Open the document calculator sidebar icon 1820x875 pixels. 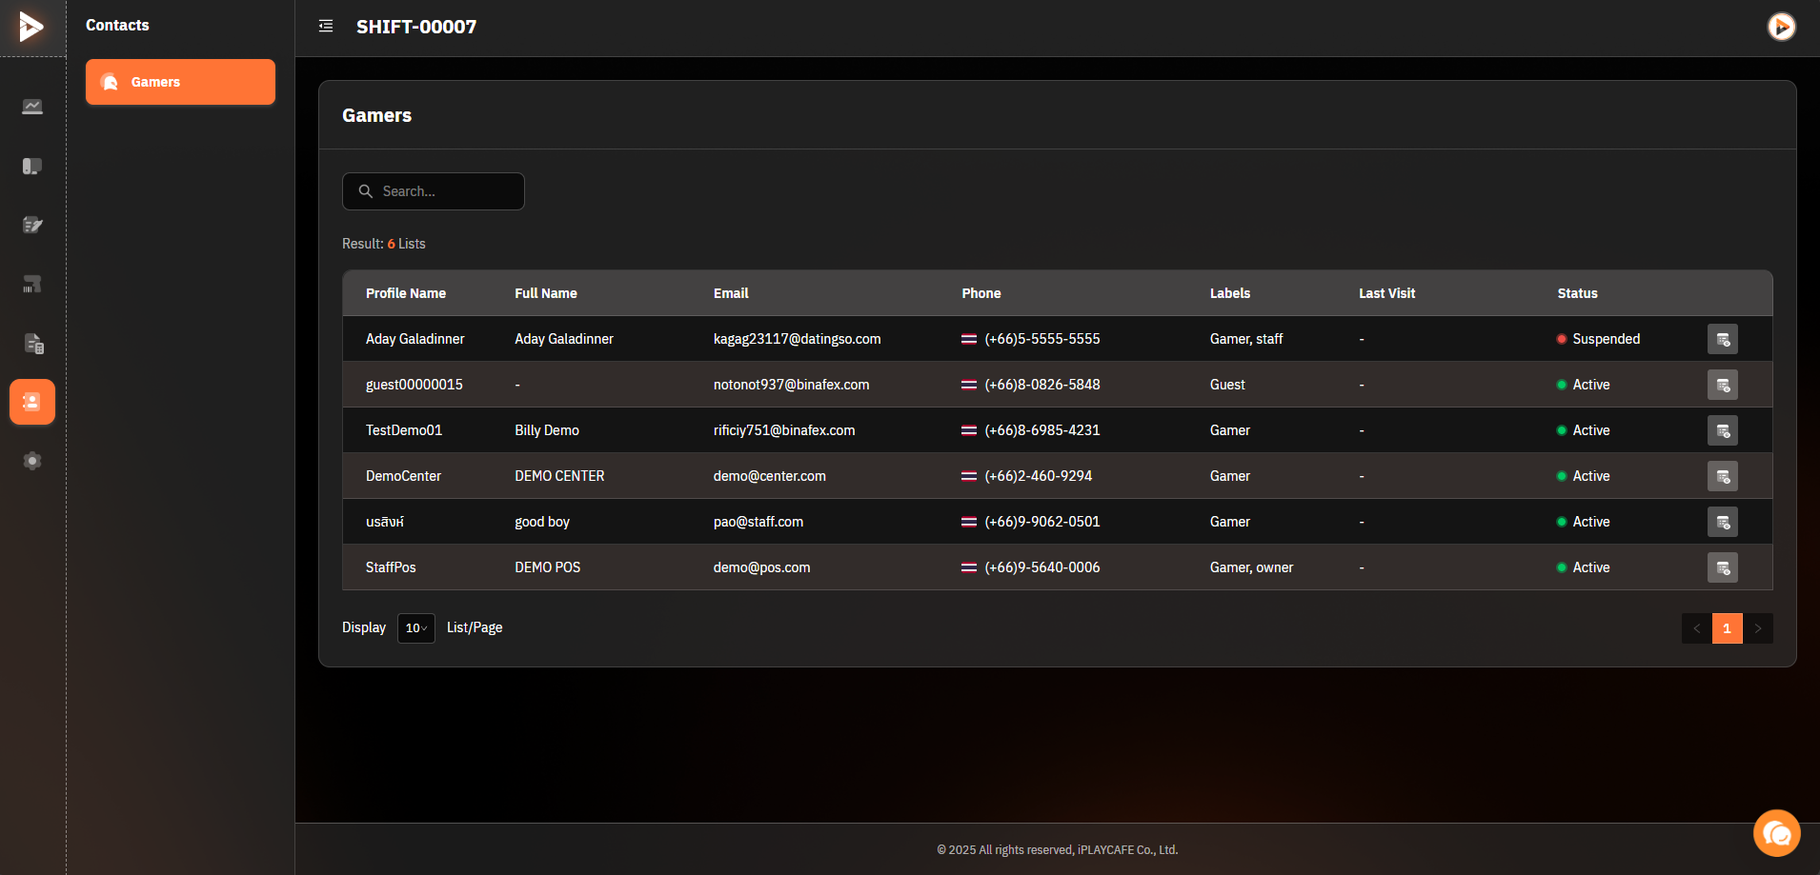tap(32, 343)
